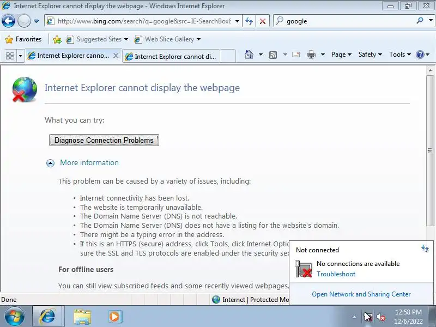This screenshot has height=327, width=436.
Task: Open a new blank tab
Action: (228, 56)
